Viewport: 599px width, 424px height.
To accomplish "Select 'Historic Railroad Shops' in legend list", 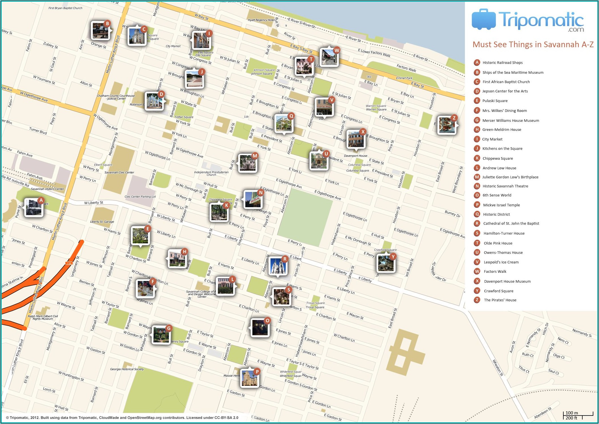I will point(503,63).
